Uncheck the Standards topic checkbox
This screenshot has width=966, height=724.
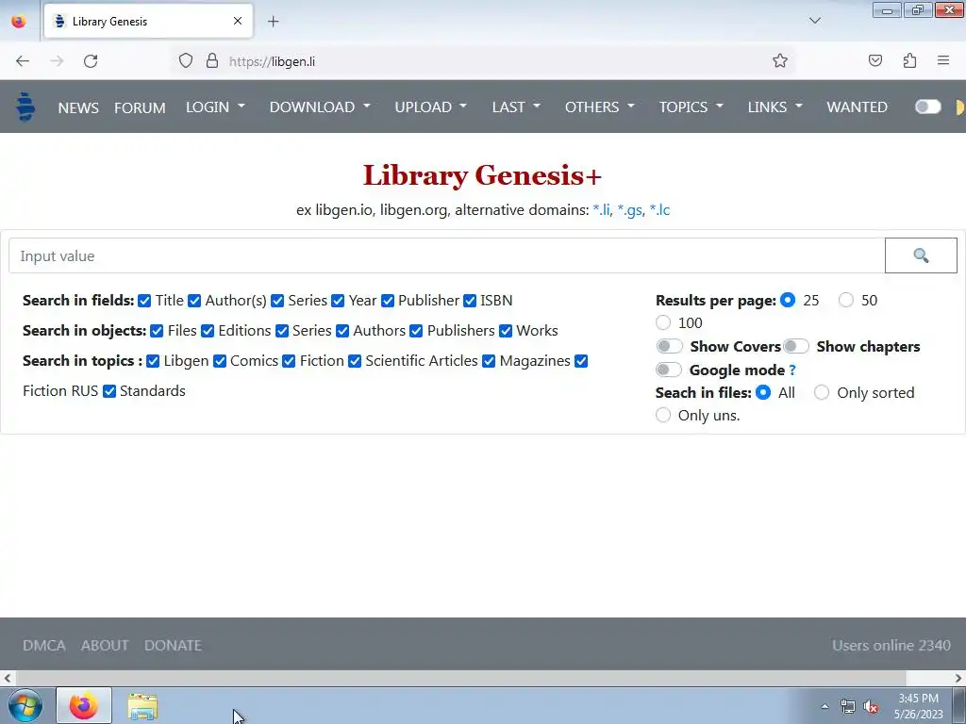(109, 391)
